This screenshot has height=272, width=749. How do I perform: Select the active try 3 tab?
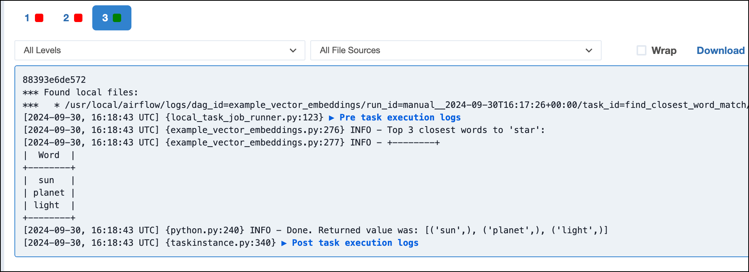tap(112, 18)
